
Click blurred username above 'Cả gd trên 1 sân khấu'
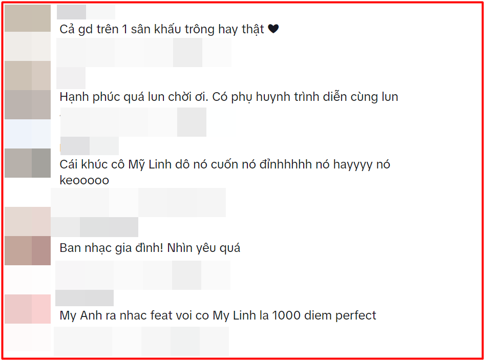coord(86,12)
